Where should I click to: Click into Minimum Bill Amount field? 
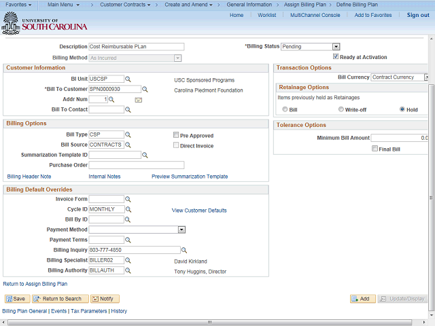coord(400,138)
